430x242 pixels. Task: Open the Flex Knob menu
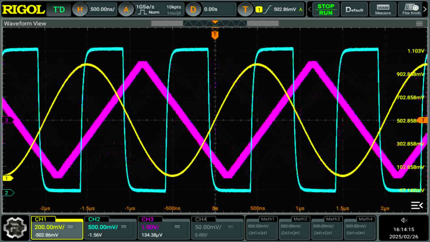coord(411,10)
